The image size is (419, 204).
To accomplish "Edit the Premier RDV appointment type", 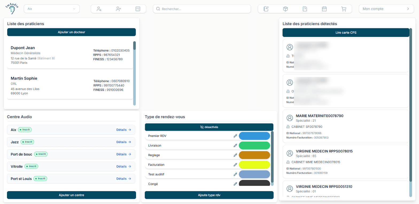I will click(x=235, y=136).
